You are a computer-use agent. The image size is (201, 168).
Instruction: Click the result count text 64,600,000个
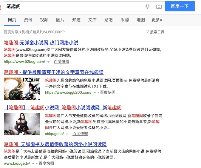tap(54, 32)
